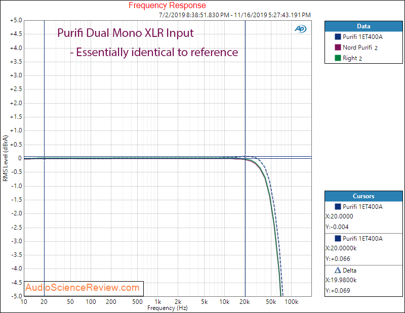Viewport: 405px width, 313px height.
Task: Click the Y:-0.004 cursor value
Action: [337, 227]
